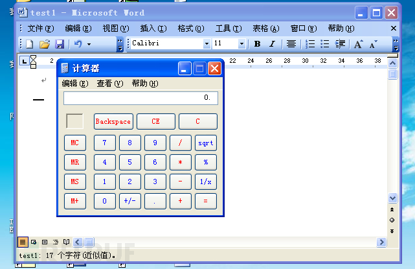This screenshot has height=269, width=415.
Task: Click the calculator Backspace button
Action: point(113,121)
